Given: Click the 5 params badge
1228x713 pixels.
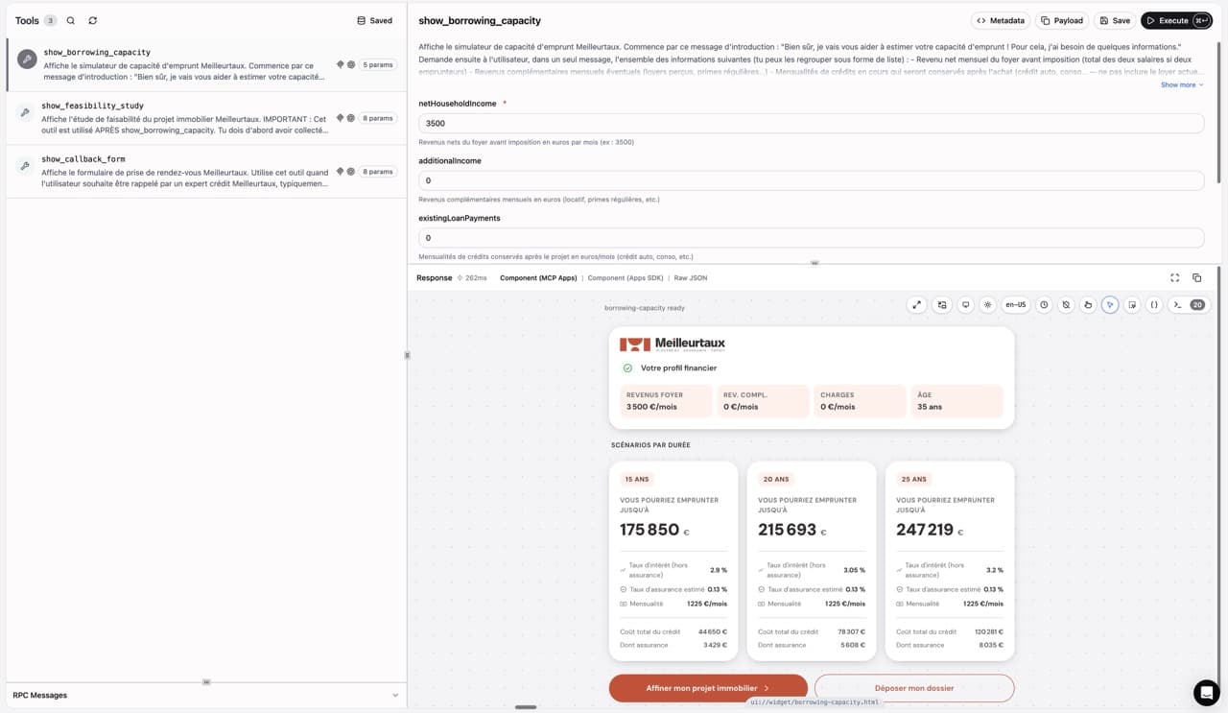Looking at the screenshot, I should point(379,65).
